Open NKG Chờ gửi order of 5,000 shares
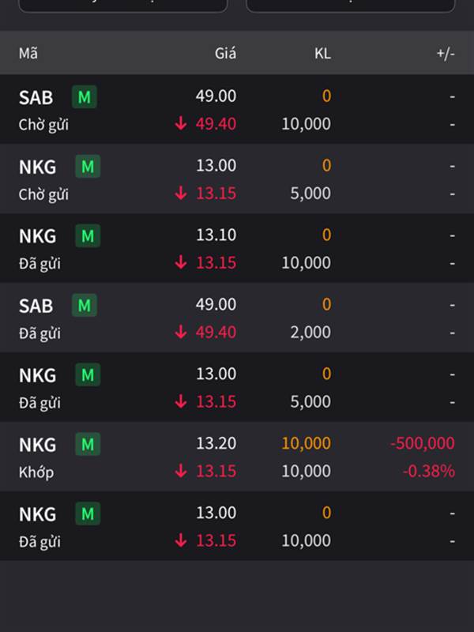This screenshot has width=474, height=632. (237, 179)
